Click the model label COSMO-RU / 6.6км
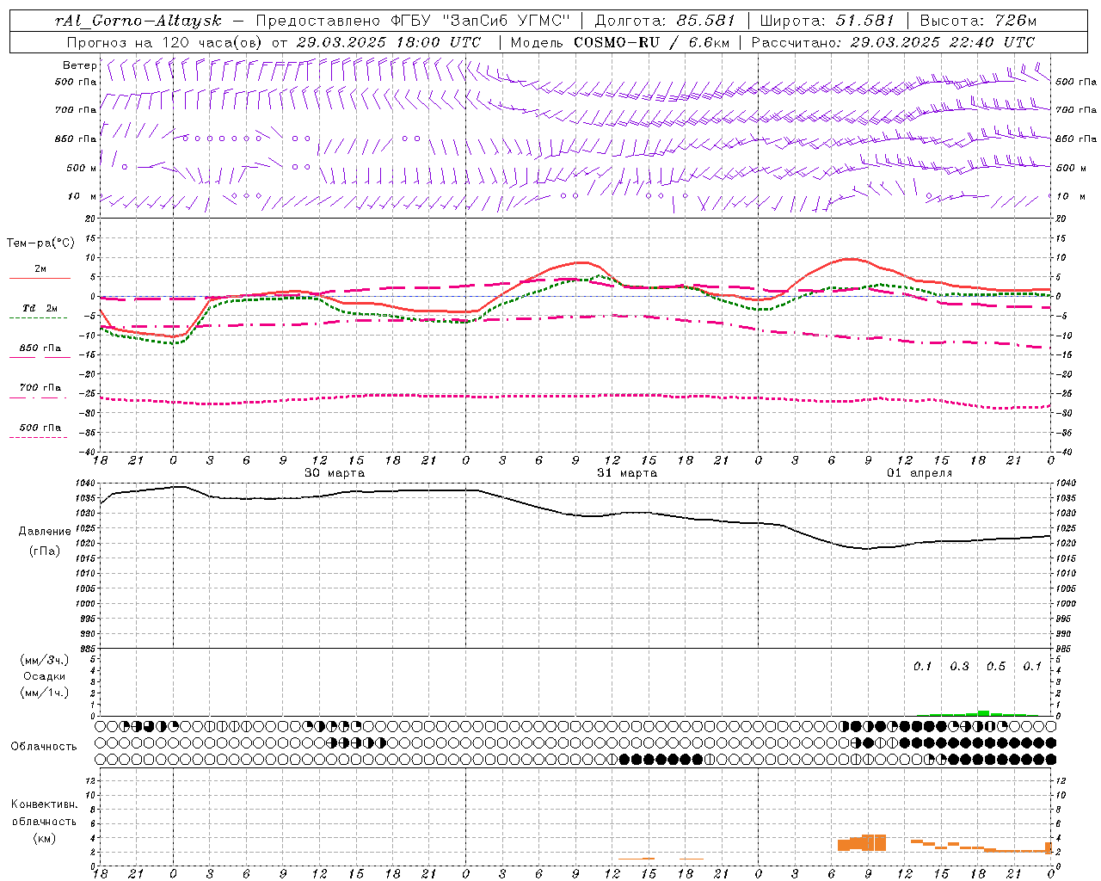 [x=651, y=42]
